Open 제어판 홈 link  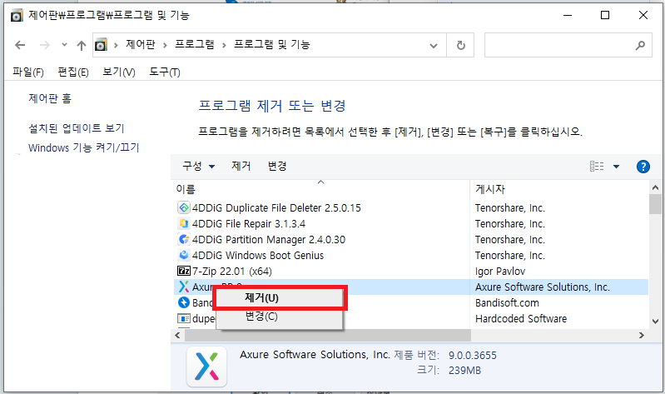point(50,98)
